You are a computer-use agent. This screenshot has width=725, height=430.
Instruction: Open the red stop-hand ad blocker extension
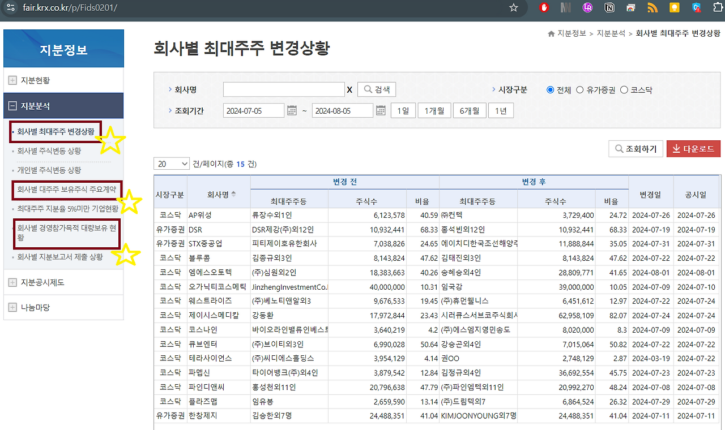click(544, 8)
